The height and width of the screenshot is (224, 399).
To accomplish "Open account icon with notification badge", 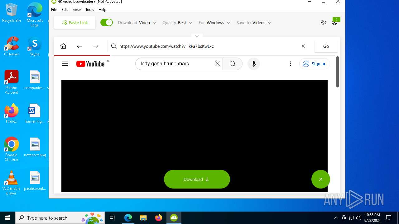I will click(x=334, y=22).
